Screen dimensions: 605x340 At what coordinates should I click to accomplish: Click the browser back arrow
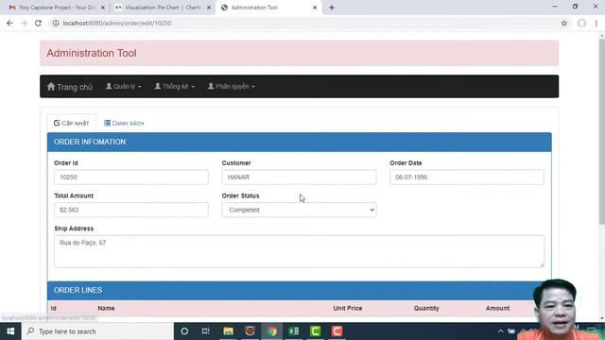point(9,23)
